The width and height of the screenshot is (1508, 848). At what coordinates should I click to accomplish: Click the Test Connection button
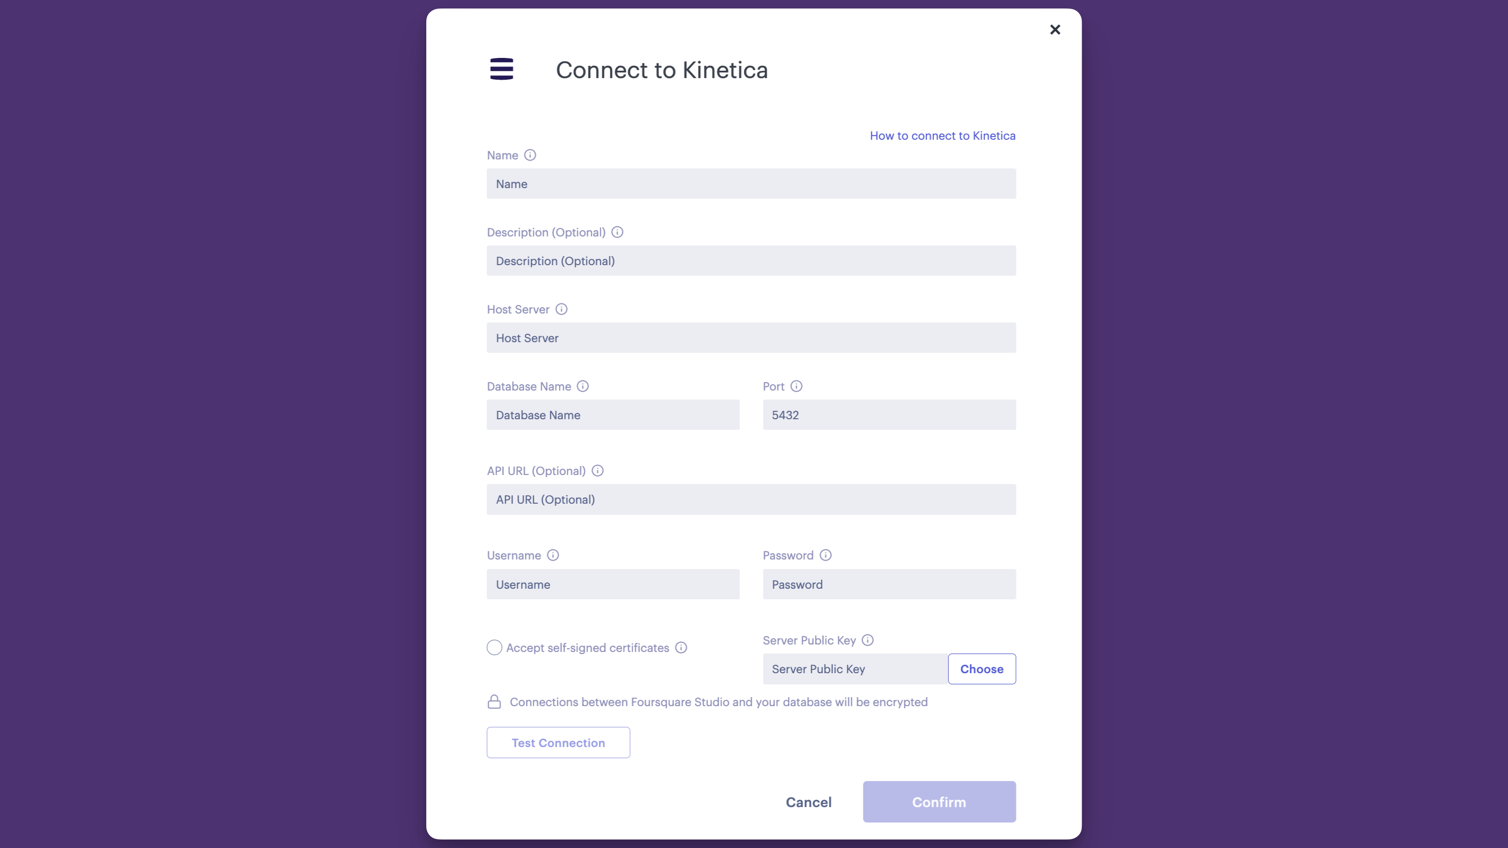click(558, 742)
